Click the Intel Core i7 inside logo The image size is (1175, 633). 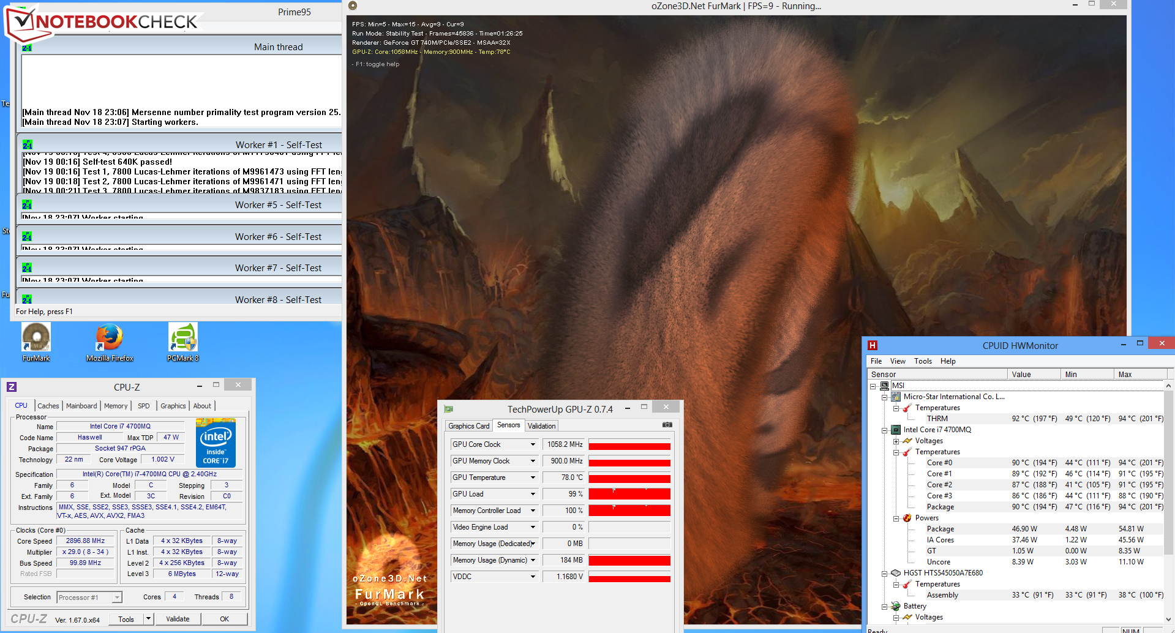[216, 443]
